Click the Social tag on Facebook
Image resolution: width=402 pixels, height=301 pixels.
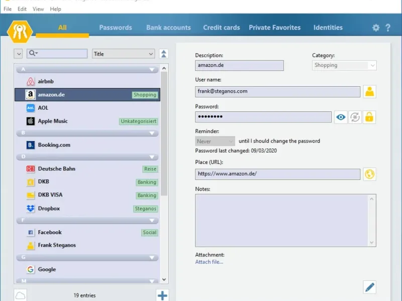149,232
